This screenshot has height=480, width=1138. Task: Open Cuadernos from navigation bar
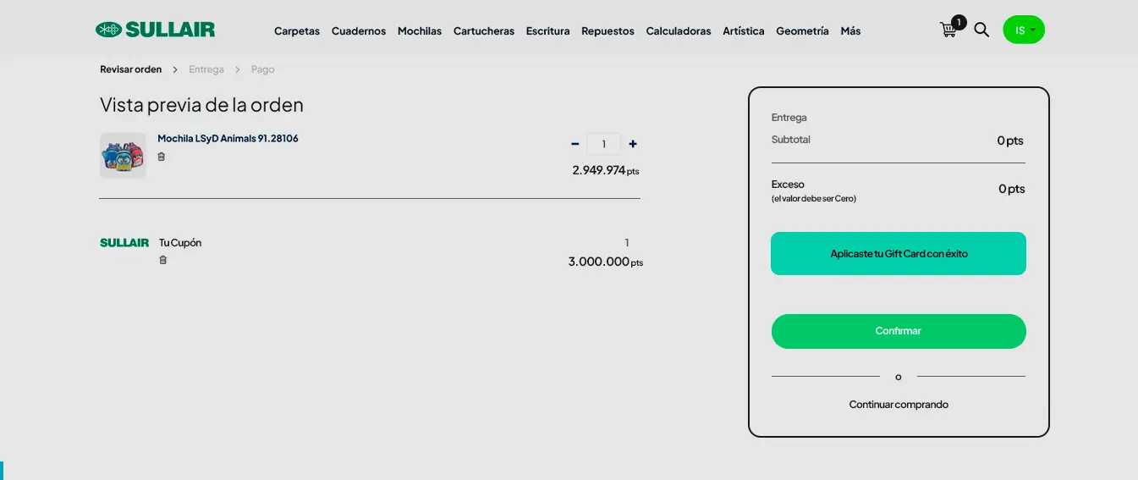tap(359, 31)
